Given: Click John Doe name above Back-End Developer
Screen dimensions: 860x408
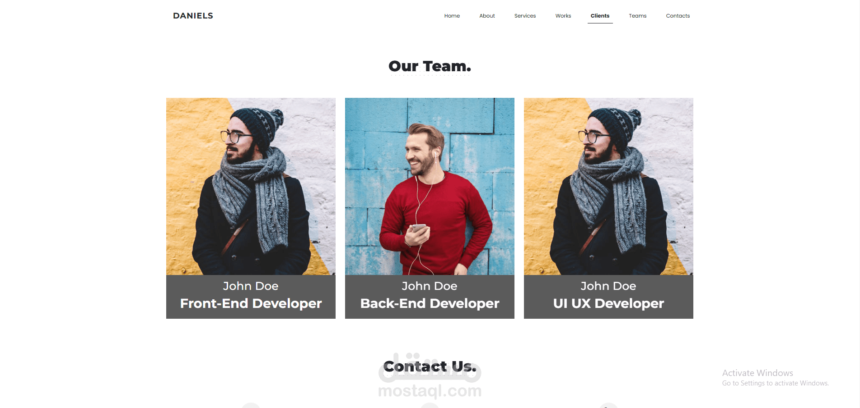Looking at the screenshot, I should [430, 286].
